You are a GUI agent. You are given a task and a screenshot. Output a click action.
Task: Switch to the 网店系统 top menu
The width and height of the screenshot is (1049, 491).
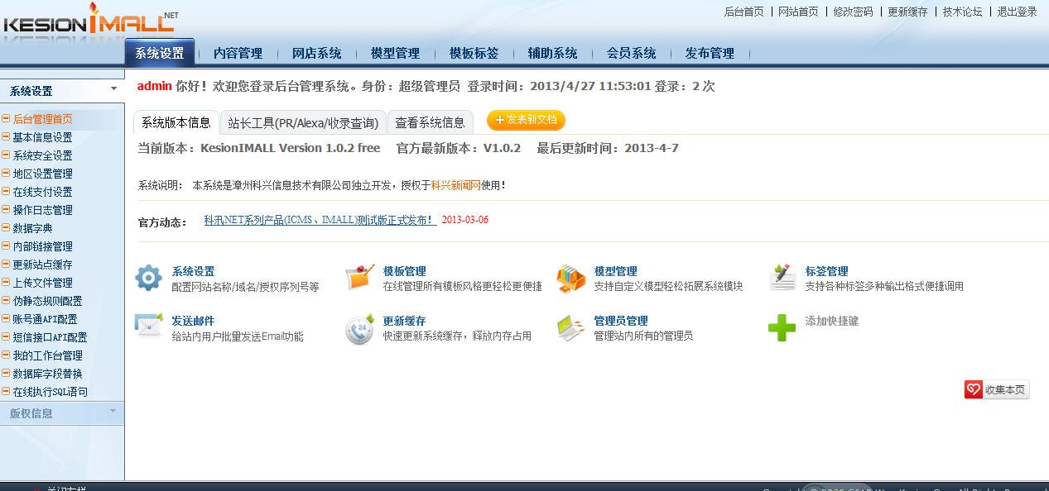[x=316, y=53]
